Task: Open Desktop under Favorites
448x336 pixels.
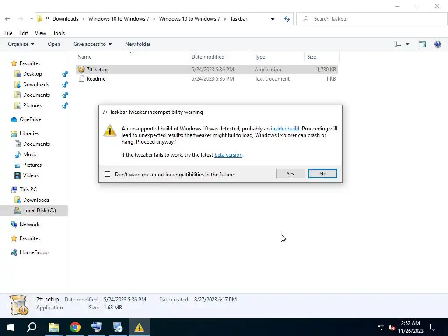Action: 32,74
